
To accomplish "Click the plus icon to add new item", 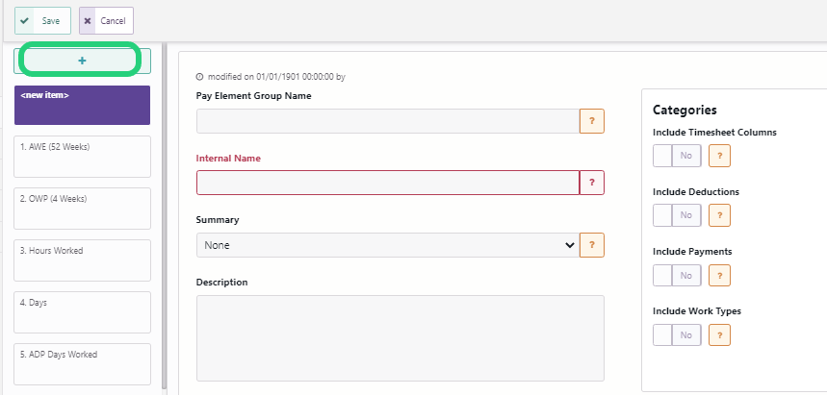I will [82, 61].
